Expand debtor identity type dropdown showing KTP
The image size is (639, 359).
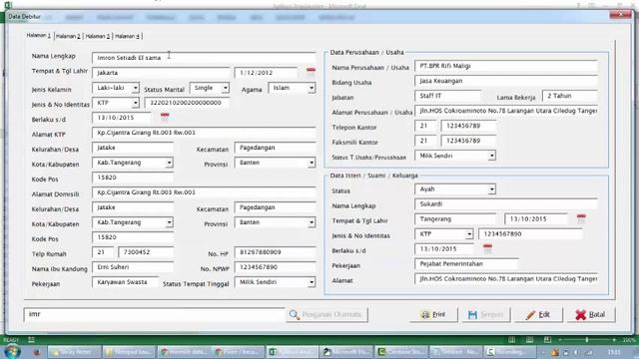(136, 103)
